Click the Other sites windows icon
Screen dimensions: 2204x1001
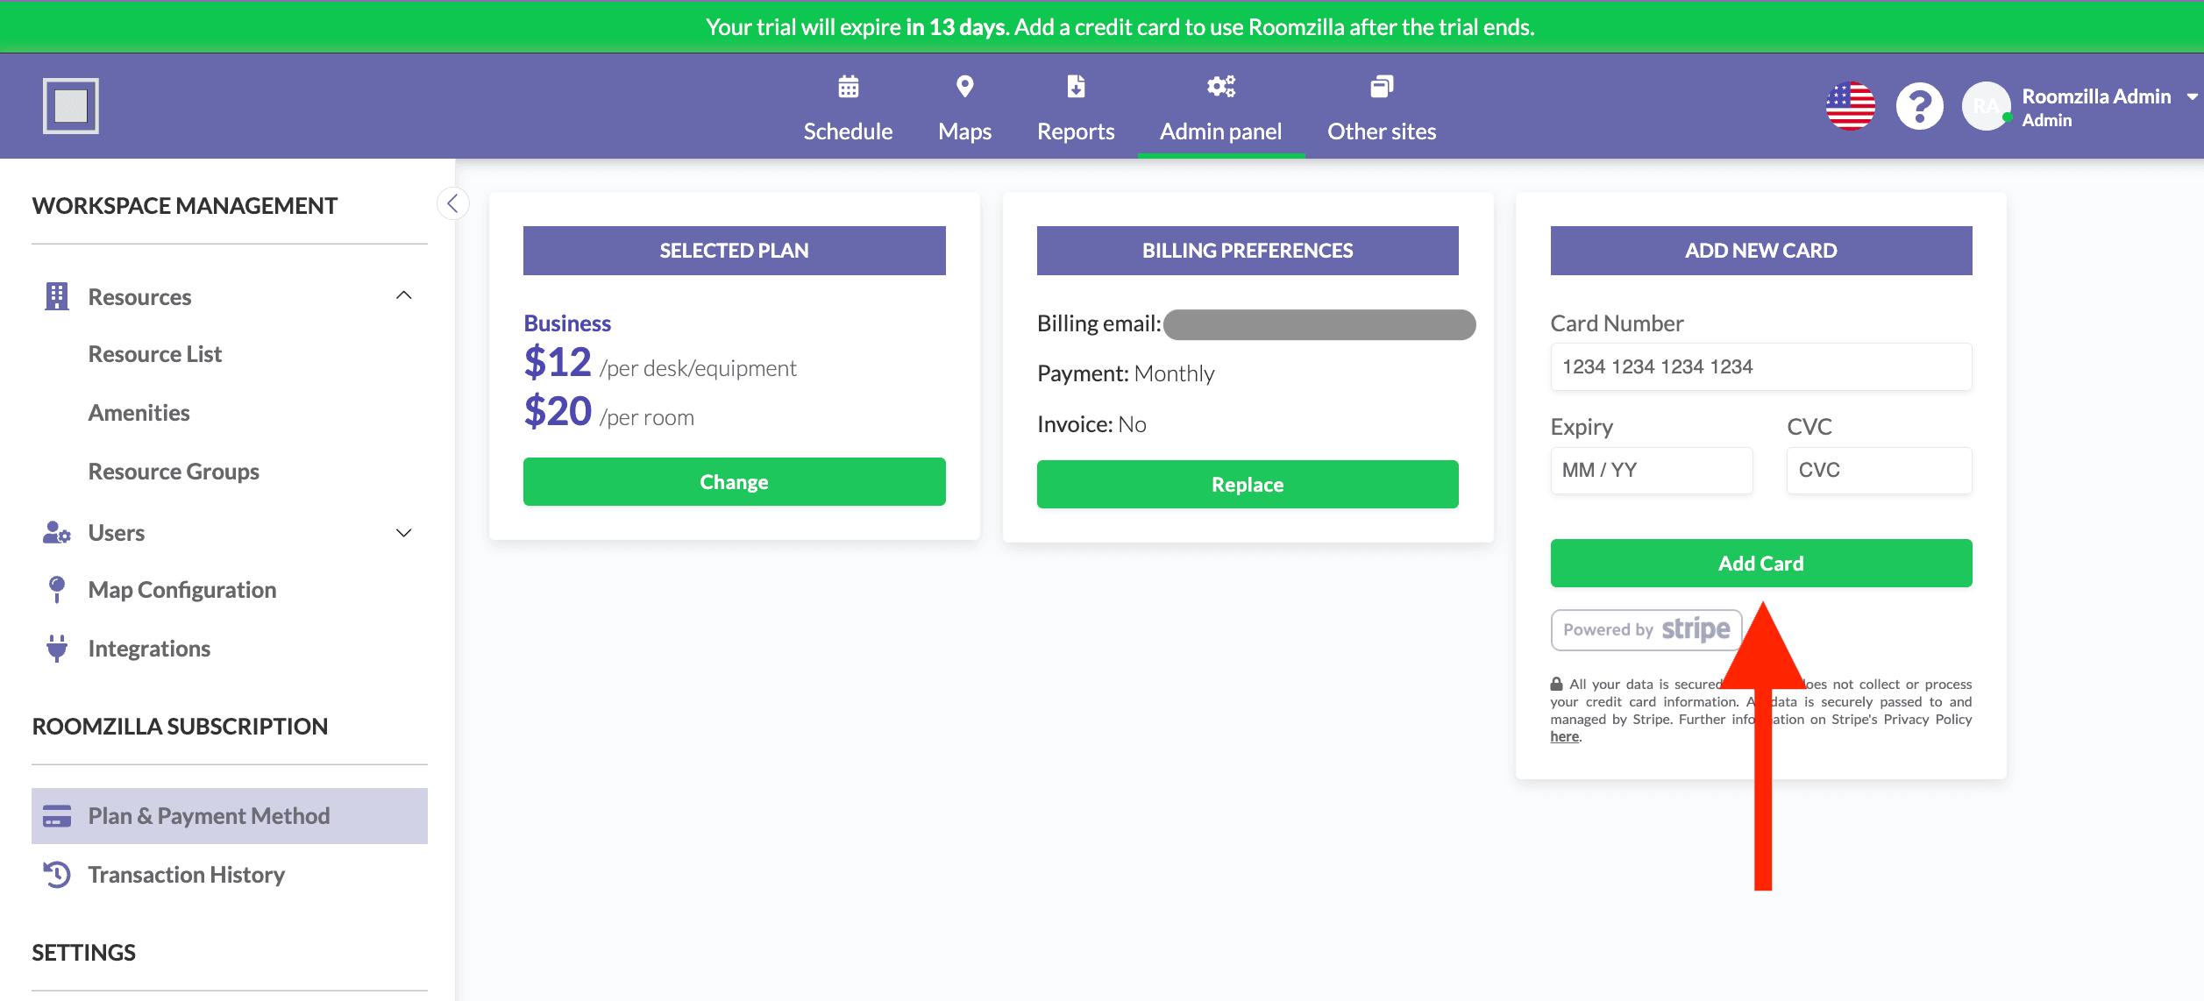tap(1382, 87)
